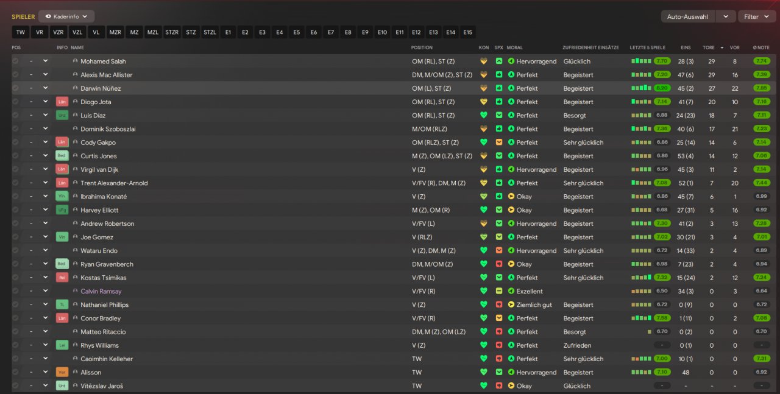Click the person icon beside Dominik Szoboszlai
The width and height of the screenshot is (780, 394).
[76, 129]
